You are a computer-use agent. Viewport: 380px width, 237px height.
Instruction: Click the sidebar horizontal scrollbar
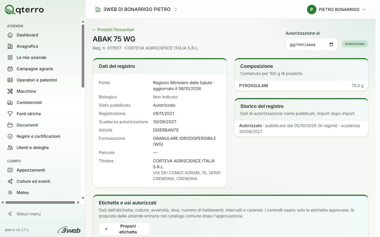(x=40, y=203)
